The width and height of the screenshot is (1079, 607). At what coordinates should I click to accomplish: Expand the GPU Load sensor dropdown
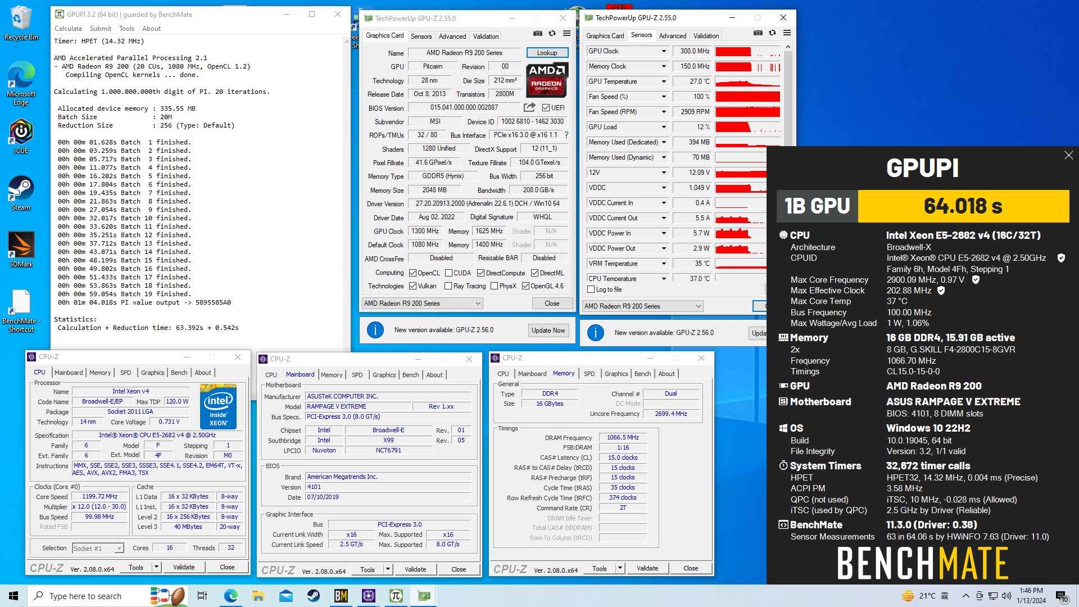pyautogui.click(x=664, y=127)
